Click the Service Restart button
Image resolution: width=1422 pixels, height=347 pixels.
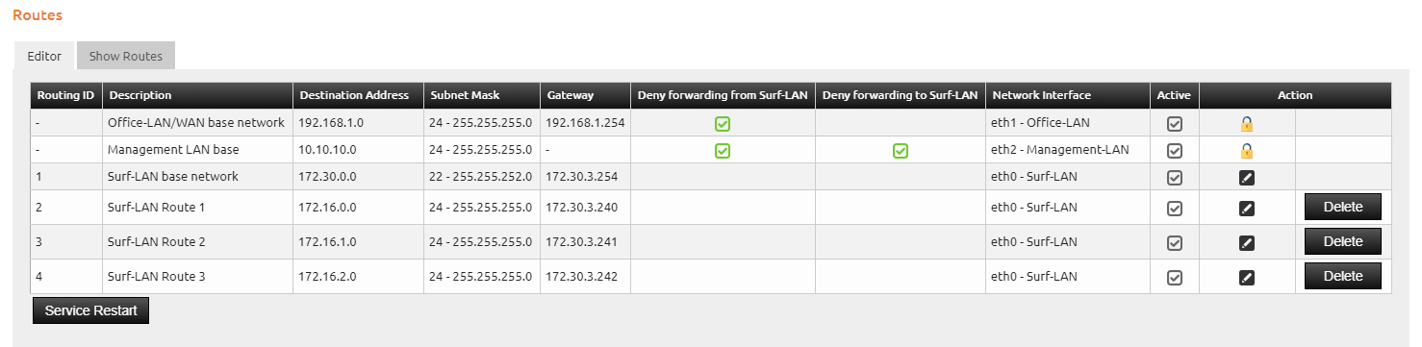(91, 310)
